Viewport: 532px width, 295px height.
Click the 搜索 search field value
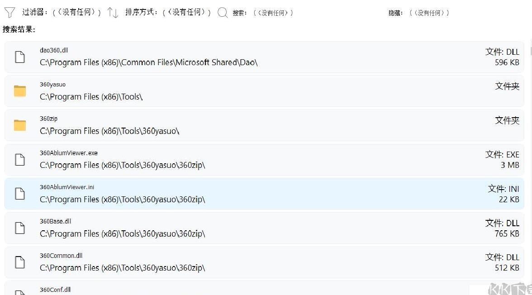pyautogui.click(x=273, y=13)
